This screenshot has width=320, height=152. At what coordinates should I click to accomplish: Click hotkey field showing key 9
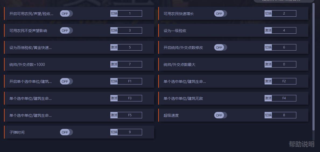pos(130,132)
